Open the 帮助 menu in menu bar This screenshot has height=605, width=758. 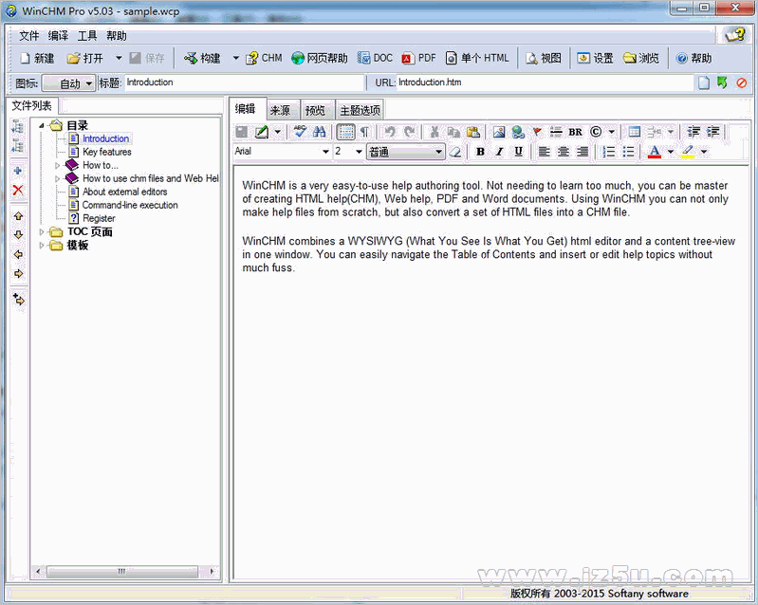117,36
